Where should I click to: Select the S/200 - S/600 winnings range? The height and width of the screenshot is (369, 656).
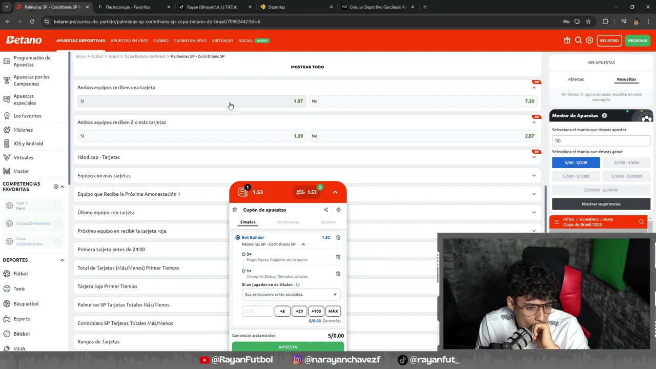[x=626, y=162]
